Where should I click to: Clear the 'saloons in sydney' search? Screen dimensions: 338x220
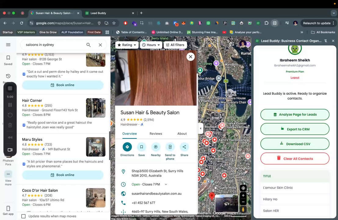[100, 45]
